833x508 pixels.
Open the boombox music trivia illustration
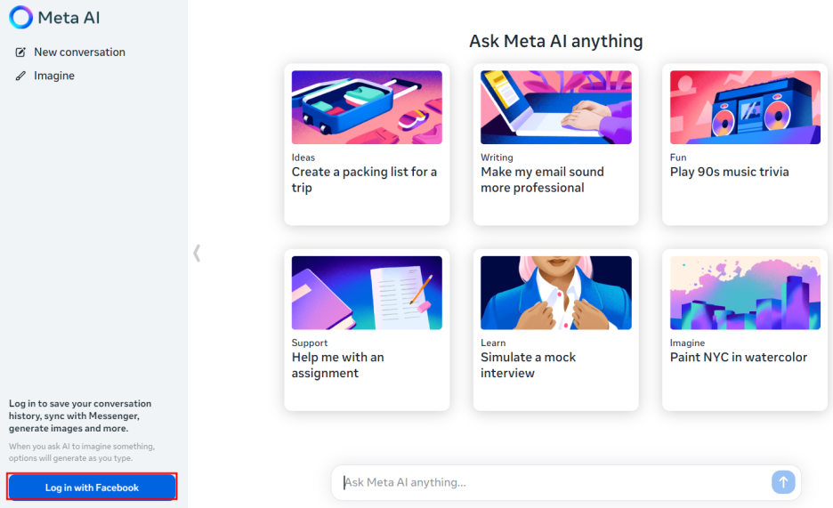745,108
